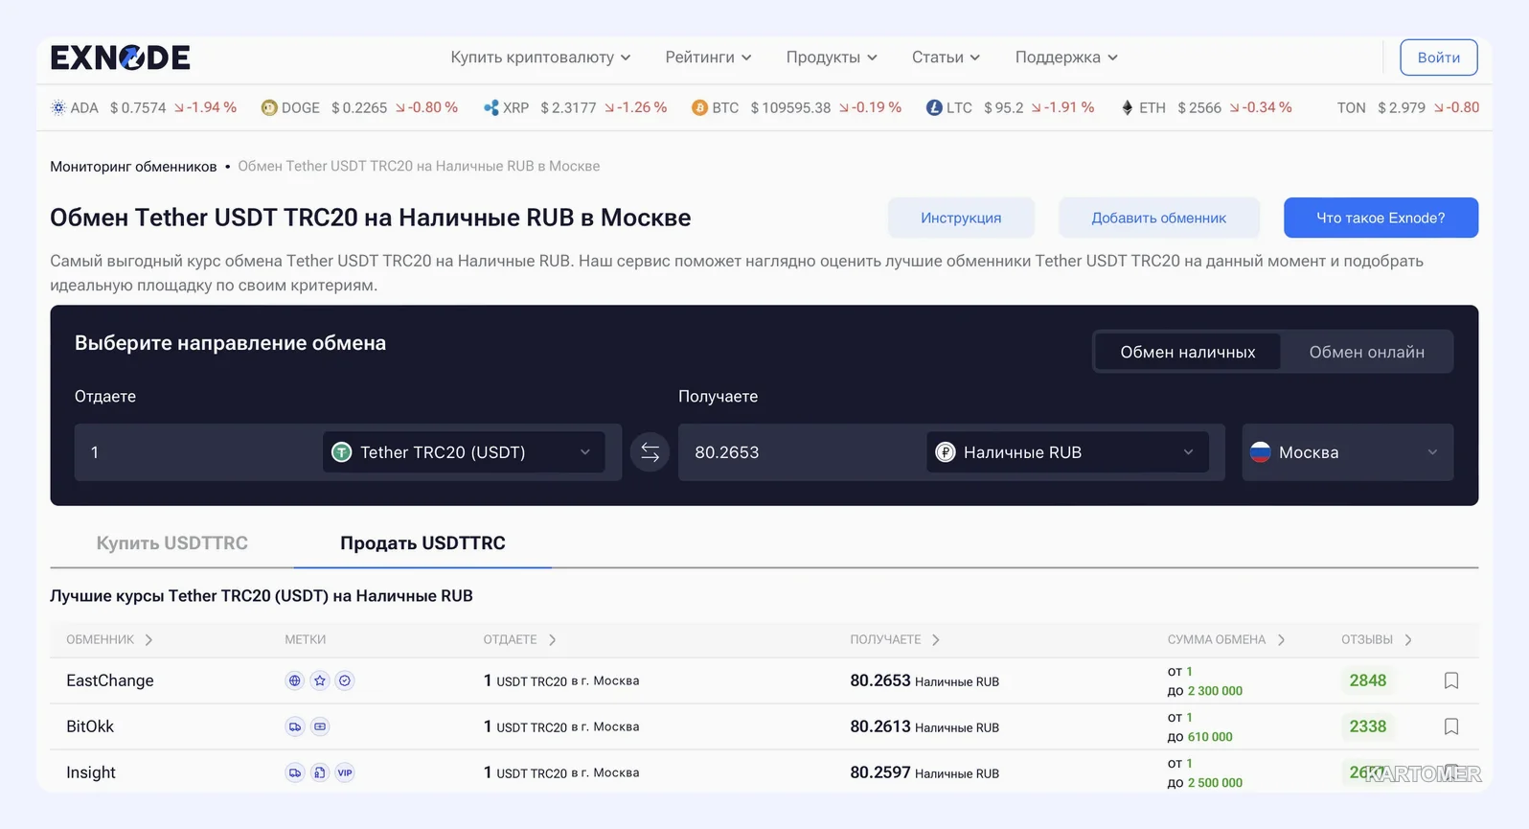Open Наличные RUB currency dropdown
The width and height of the screenshot is (1529, 829).
coord(1067,452)
